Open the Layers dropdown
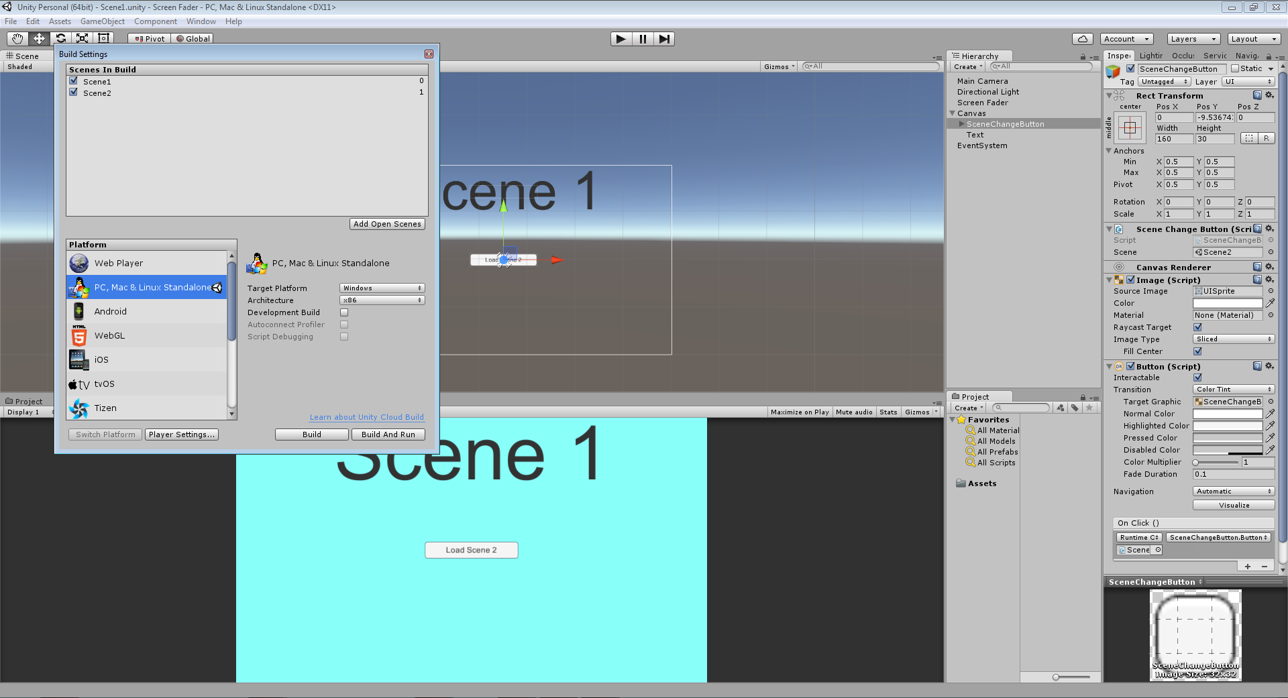 click(x=1193, y=39)
